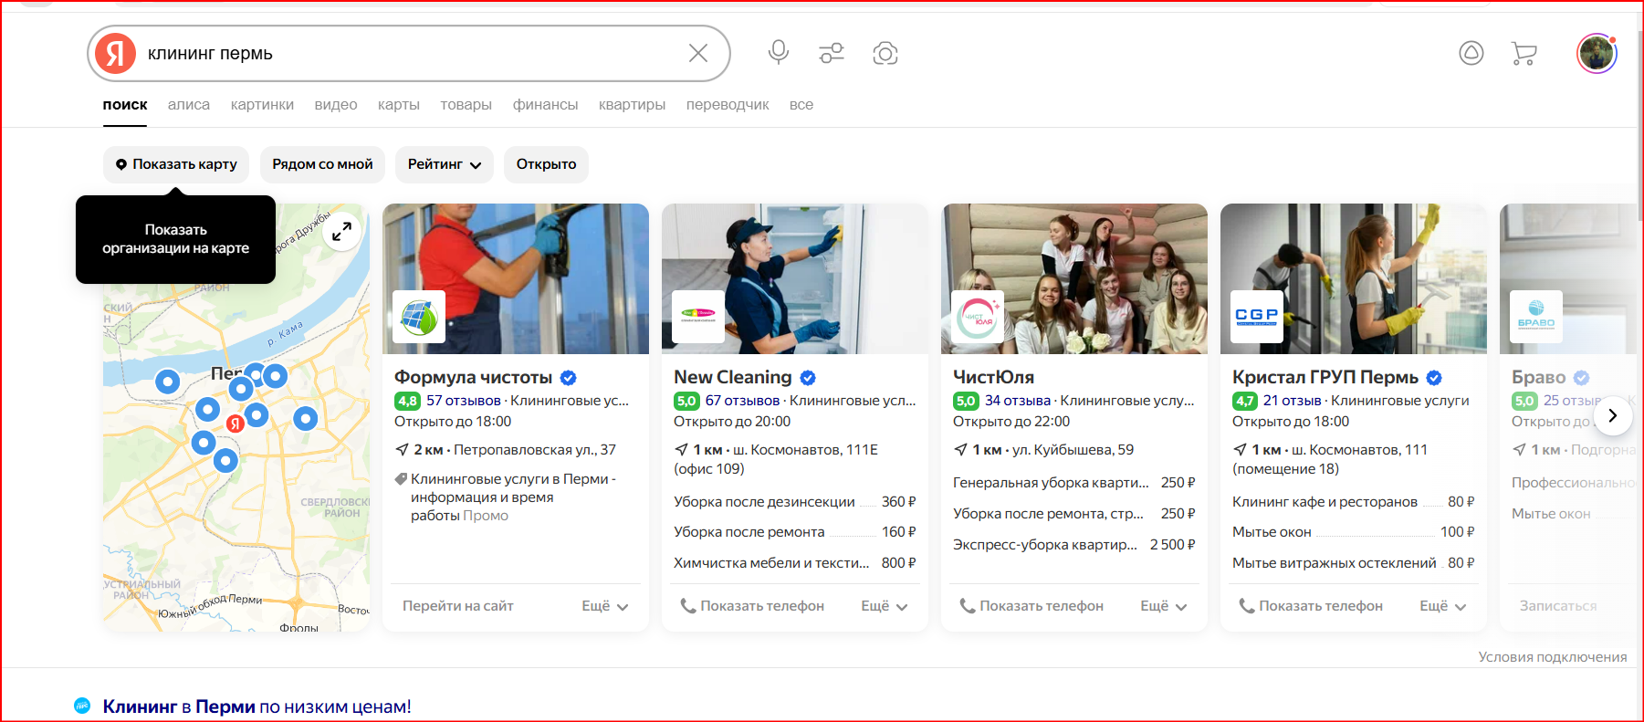Open 57 отзывов reviews link

464,401
